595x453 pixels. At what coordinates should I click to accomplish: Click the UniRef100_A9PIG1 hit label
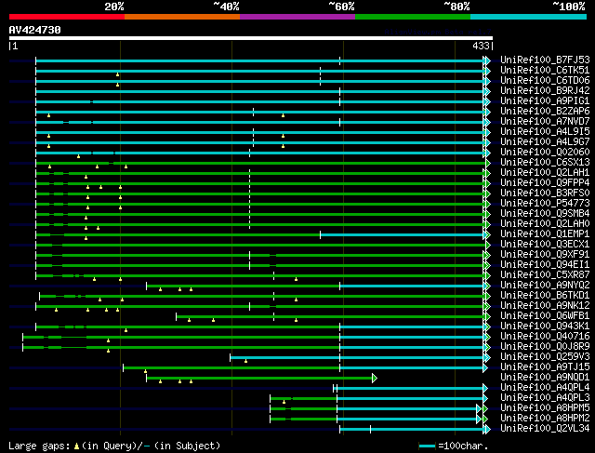tap(545, 101)
